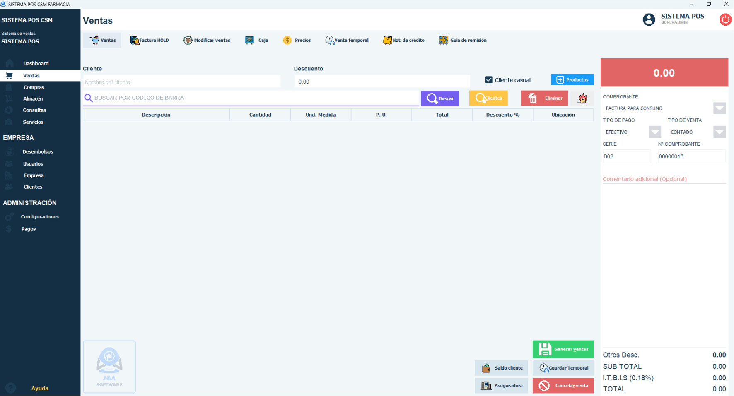Open the Caja toolbar item
The height and width of the screenshot is (396, 734).
(x=257, y=40)
